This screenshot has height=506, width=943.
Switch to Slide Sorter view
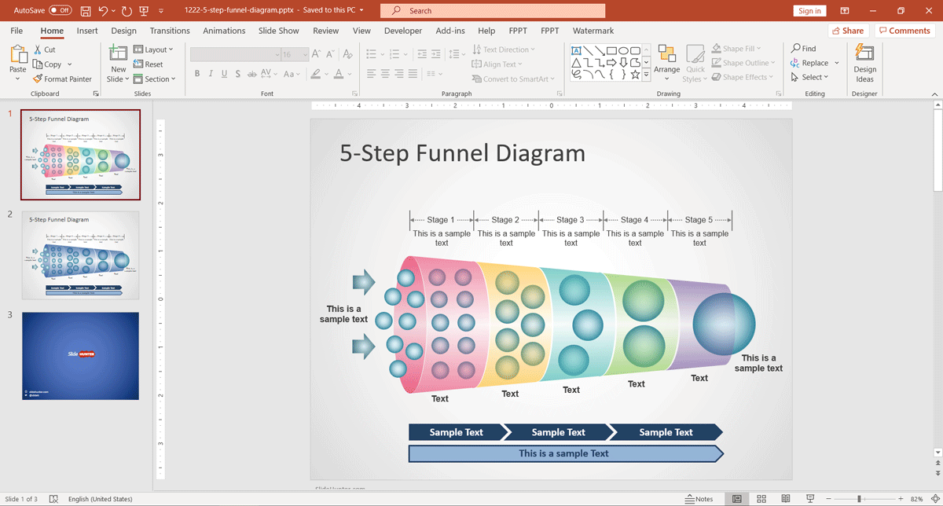click(x=761, y=498)
